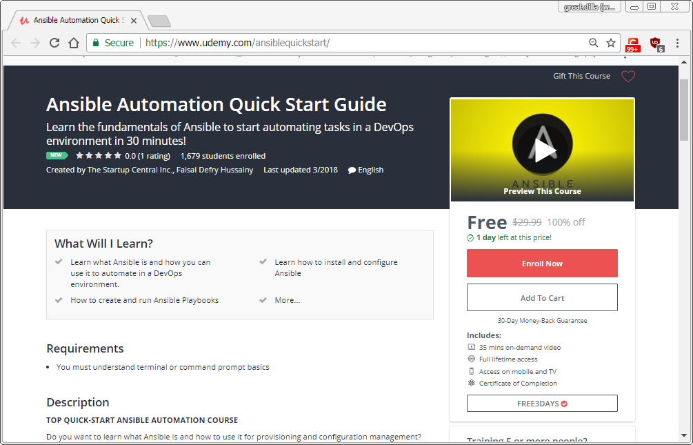
Task: Open the red extension icon showing 99+
Action: [632, 43]
